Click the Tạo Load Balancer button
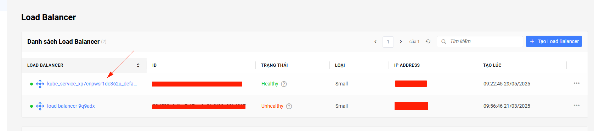This screenshot has height=131, width=594. pos(554,41)
